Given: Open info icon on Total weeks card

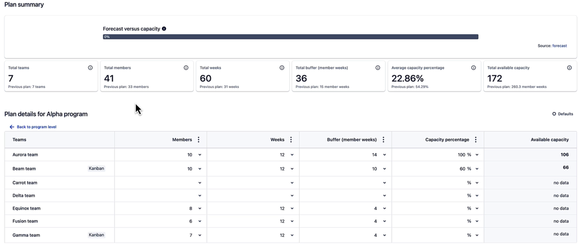Looking at the screenshot, I should coord(282,68).
